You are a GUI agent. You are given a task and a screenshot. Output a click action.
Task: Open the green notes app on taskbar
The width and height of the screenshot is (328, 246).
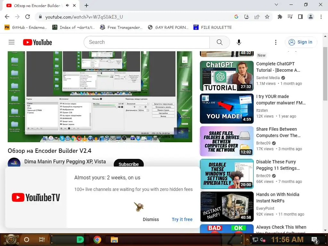(80, 240)
